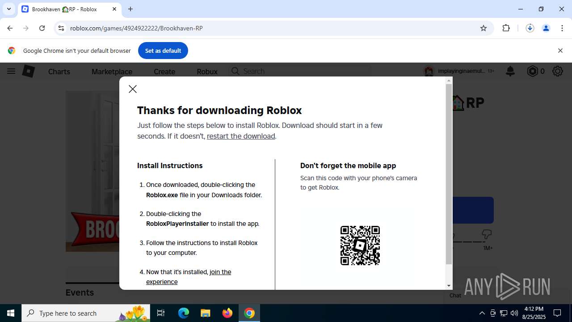Open the user avatar profile
Image resolution: width=572 pixels, height=322 pixels.
tap(429, 71)
